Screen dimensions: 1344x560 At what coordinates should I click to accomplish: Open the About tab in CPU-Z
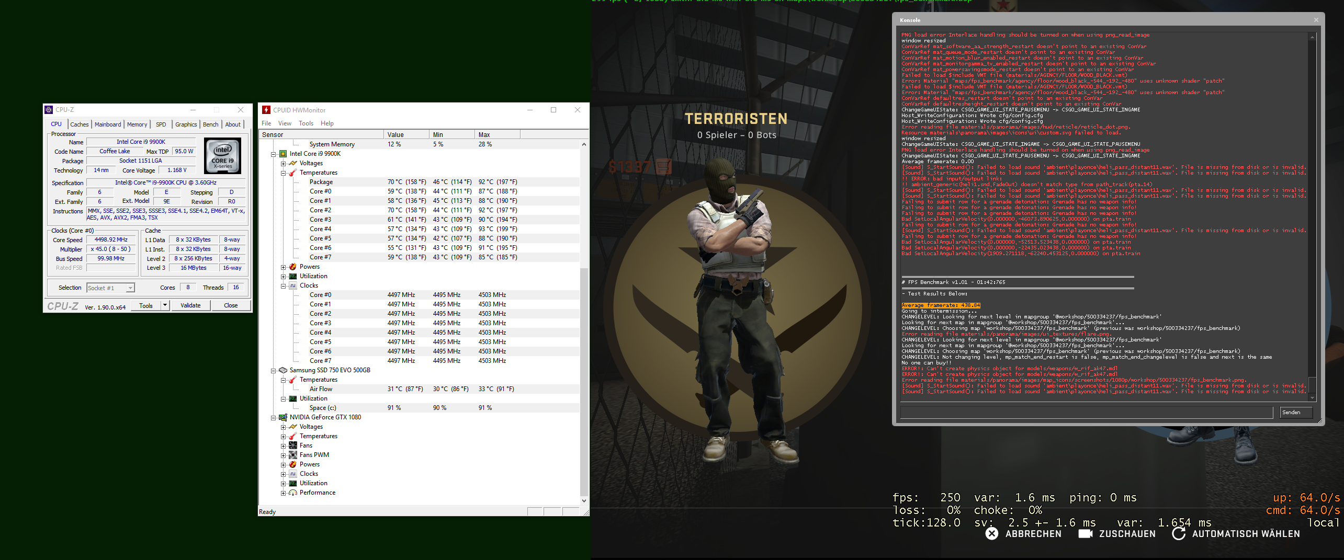point(233,124)
